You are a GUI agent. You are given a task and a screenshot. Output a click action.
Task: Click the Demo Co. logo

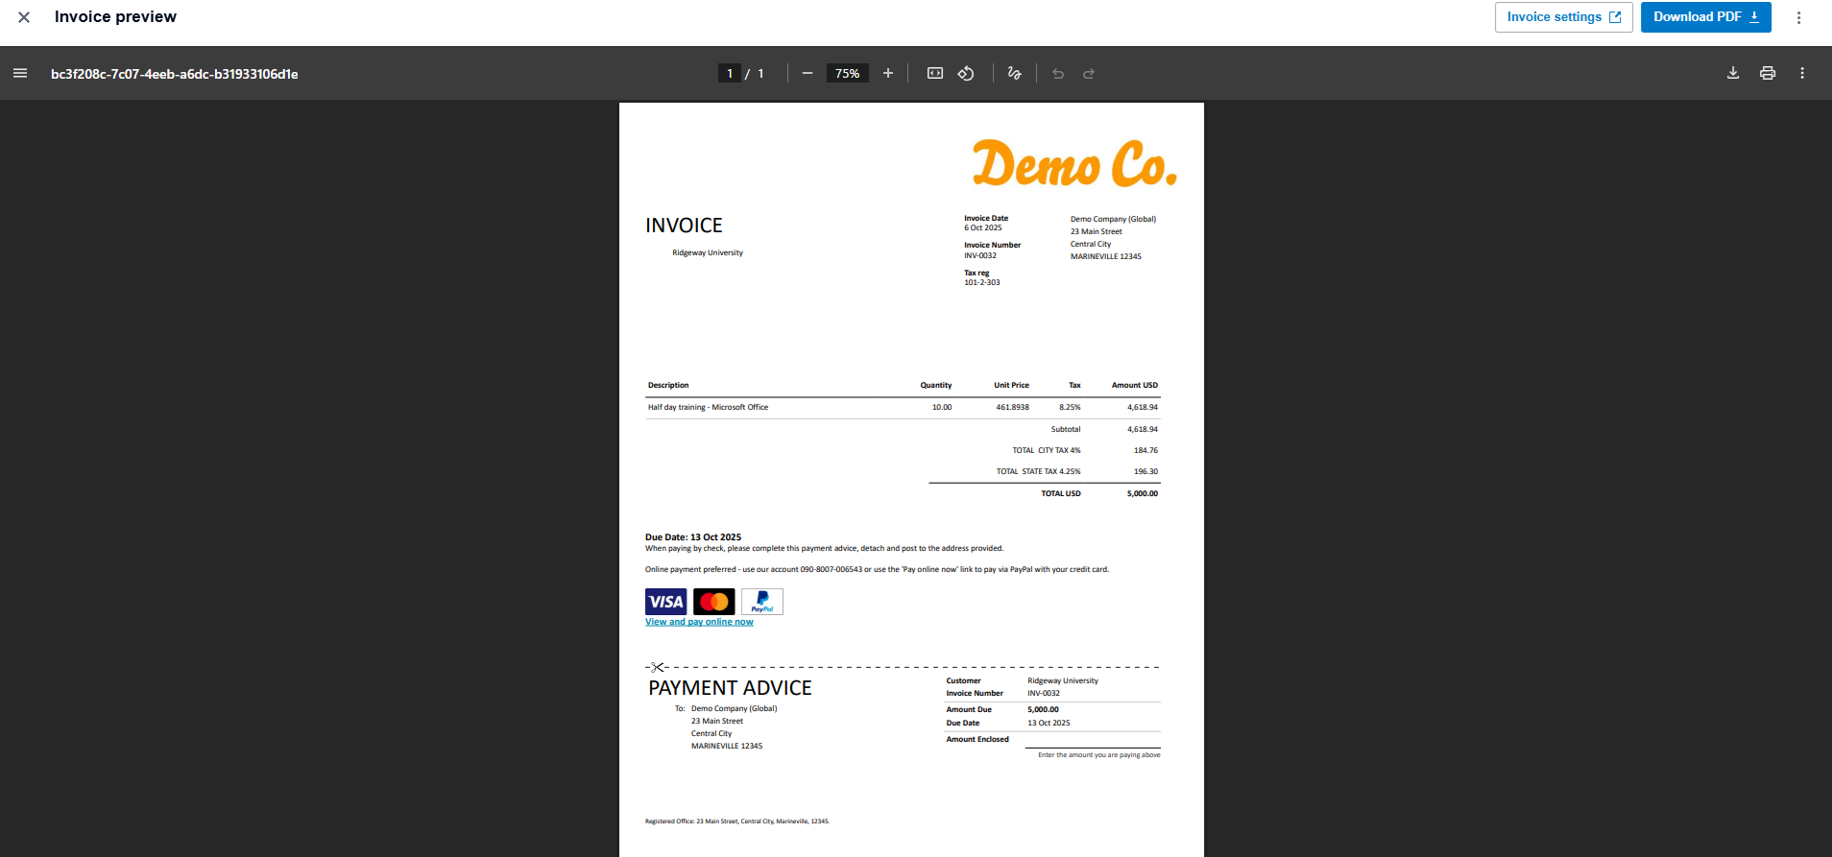click(1074, 164)
